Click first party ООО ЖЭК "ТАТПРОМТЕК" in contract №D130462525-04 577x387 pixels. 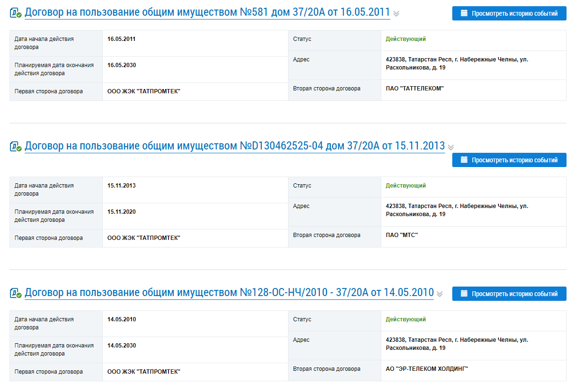coord(144,238)
